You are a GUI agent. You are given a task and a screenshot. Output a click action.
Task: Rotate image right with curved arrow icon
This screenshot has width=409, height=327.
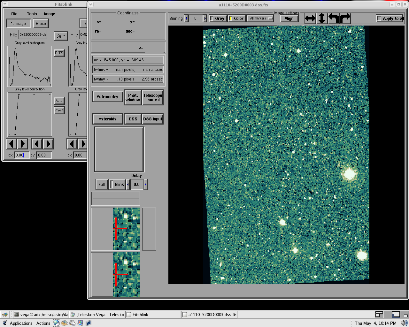[345, 19]
